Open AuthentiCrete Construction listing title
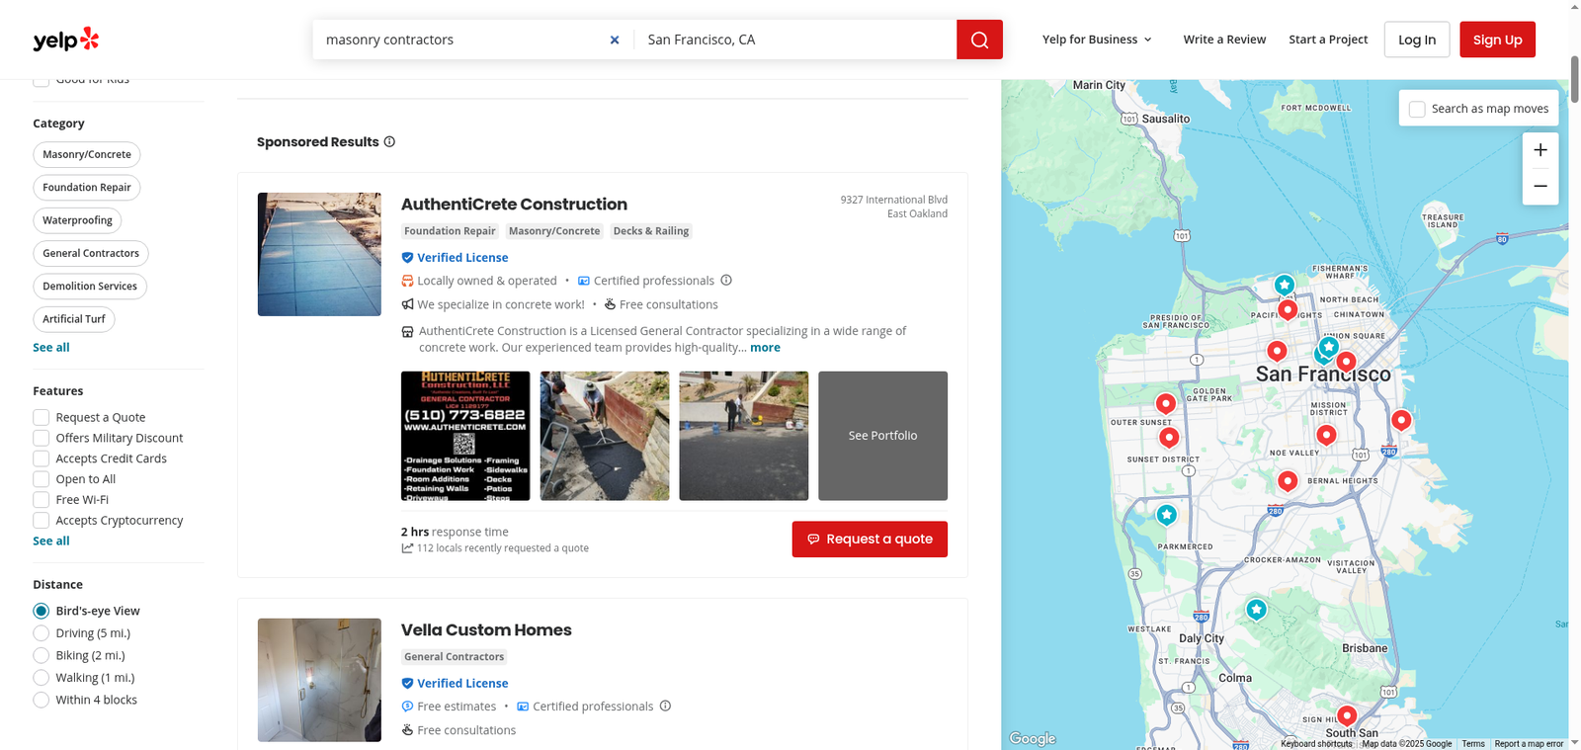The width and height of the screenshot is (1581, 750). click(514, 205)
